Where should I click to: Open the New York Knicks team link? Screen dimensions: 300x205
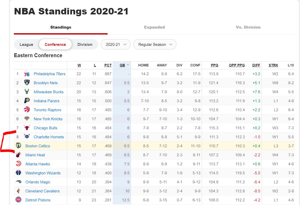coord(48,119)
